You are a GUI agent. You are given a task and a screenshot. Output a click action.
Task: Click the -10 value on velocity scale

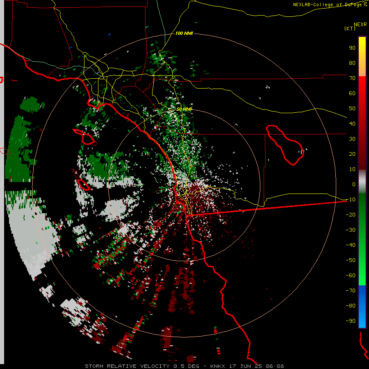351,200
